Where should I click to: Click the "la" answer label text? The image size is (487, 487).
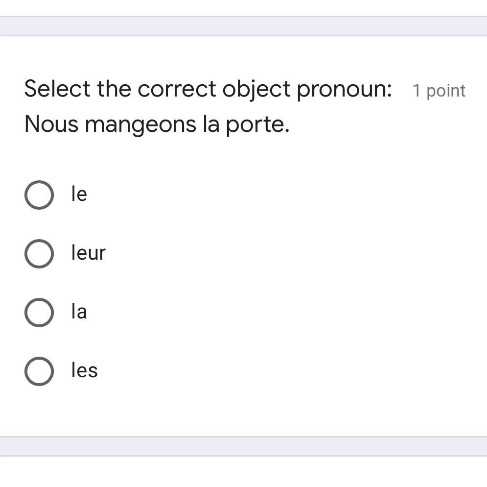tap(79, 312)
